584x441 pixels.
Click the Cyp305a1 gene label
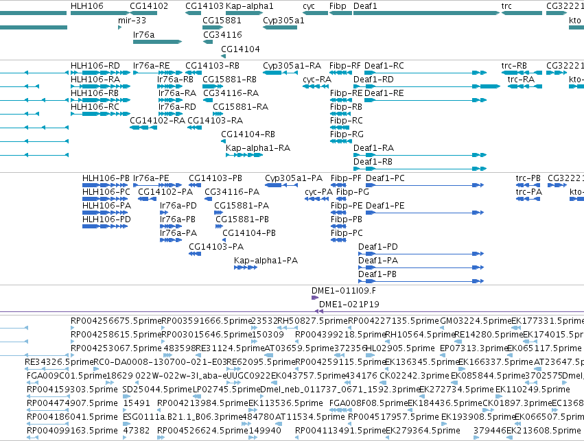283,21
